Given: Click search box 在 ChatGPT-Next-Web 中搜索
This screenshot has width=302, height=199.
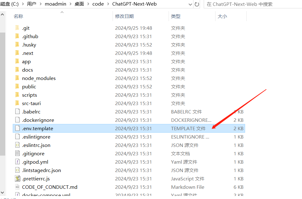Looking at the screenshot, I should [253, 4].
